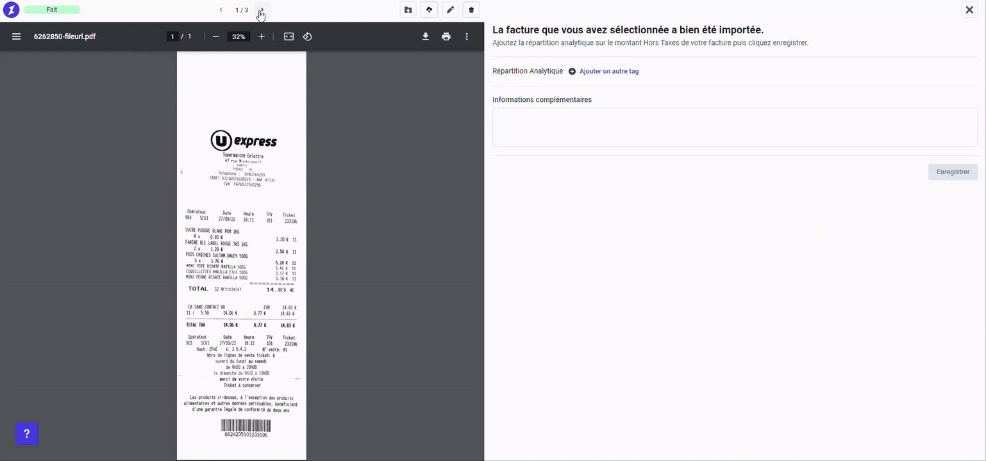Click the Ajouter un autre tag link
986x461 pixels.
(x=608, y=71)
